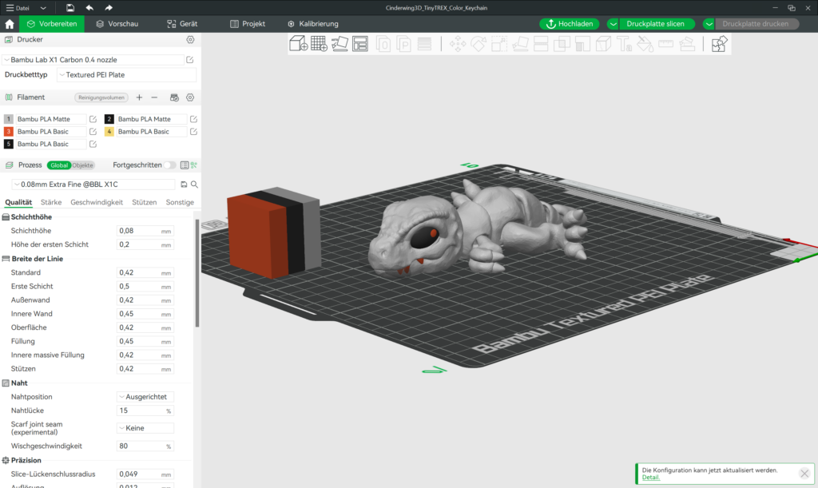
Task: Click the Lay on face icon
Action: (x=520, y=44)
